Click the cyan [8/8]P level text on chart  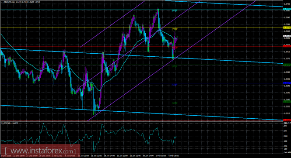click(175, 10)
